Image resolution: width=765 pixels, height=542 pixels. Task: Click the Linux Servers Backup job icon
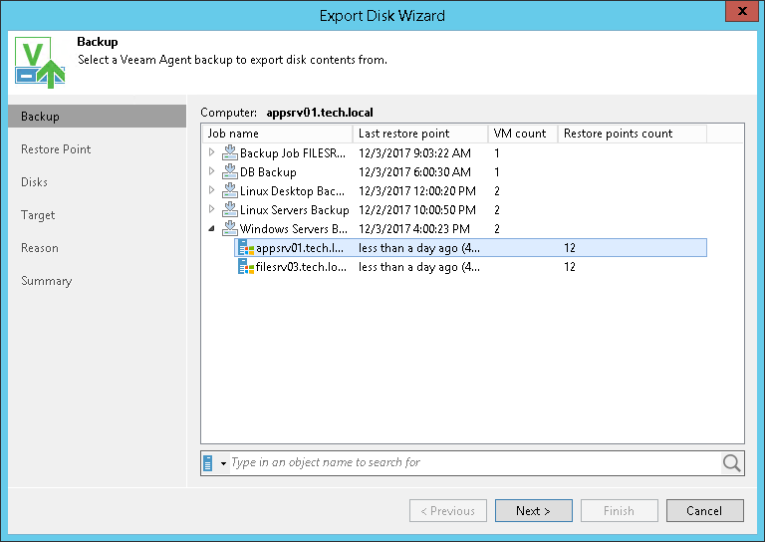coord(230,210)
